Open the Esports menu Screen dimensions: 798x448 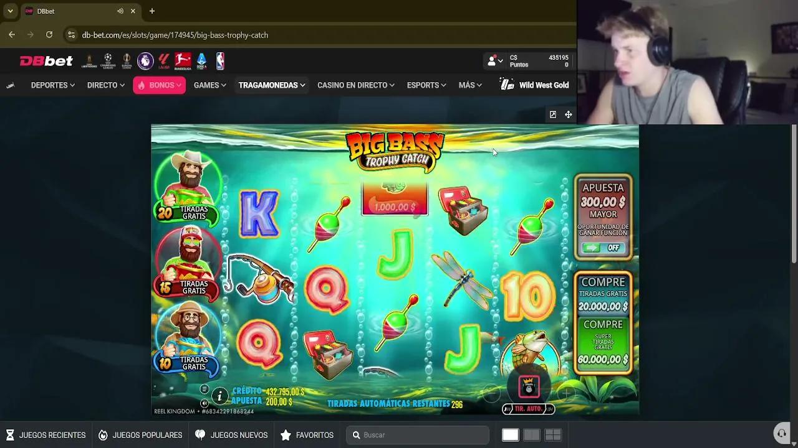click(x=426, y=85)
